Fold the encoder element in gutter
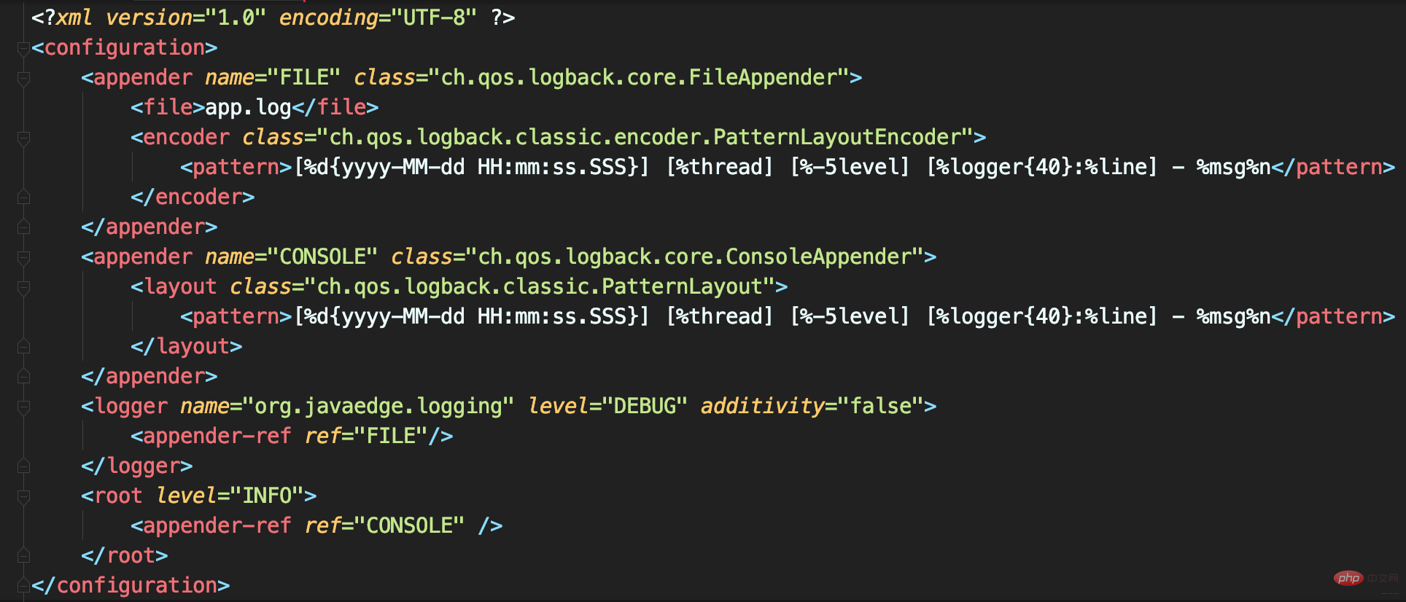Screen dimensions: 1406x602 click(23, 138)
